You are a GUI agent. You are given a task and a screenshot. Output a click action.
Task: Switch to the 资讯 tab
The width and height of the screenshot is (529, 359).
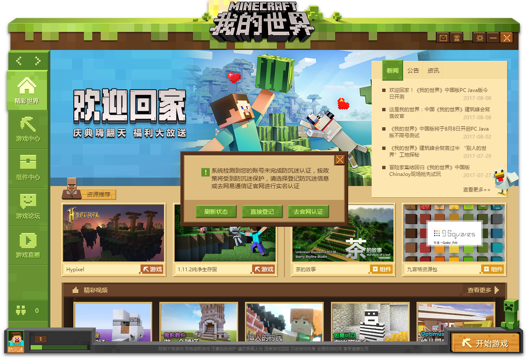433,71
